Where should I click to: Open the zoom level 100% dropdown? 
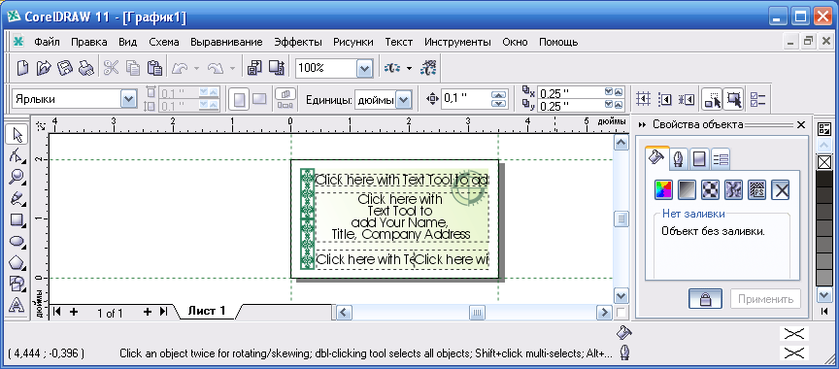click(x=364, y=68)
